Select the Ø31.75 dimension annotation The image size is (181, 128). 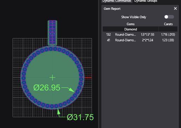[80, 117]
